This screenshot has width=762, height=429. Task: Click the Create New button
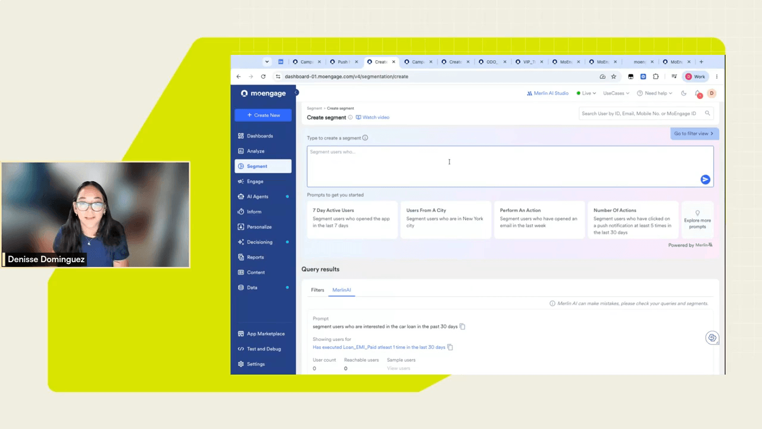(x=263, y=115)
